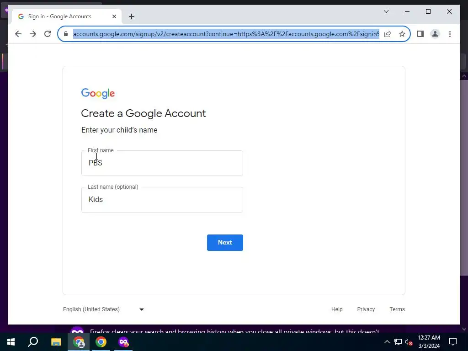Screen dimensions: 468x351
Task: Click the Next button
Action: 225,242
